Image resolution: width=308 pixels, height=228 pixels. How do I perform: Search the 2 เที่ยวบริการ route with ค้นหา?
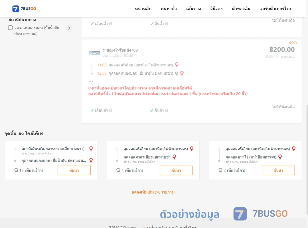[278, 170]
